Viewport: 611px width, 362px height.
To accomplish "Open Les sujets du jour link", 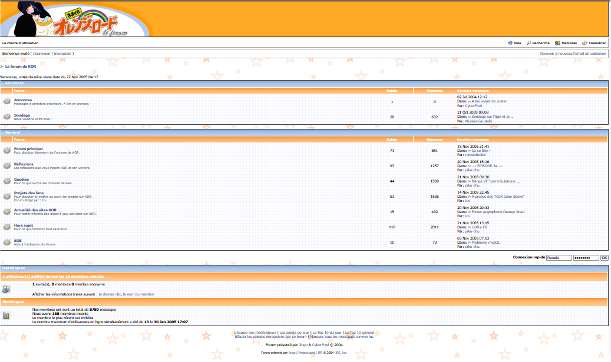I will [x=294, y=333].
